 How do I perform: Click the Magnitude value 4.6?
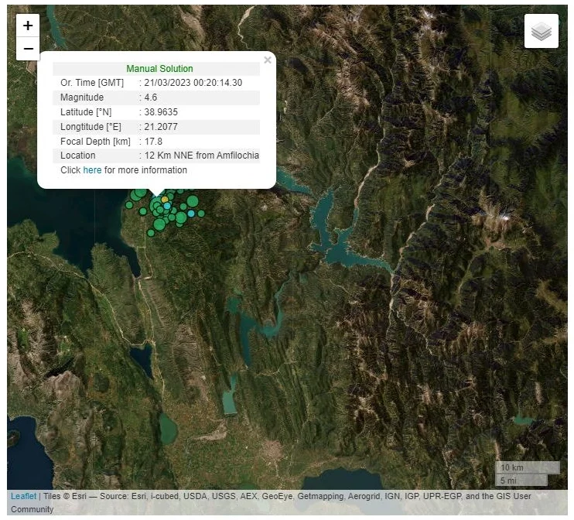point(150,97)
